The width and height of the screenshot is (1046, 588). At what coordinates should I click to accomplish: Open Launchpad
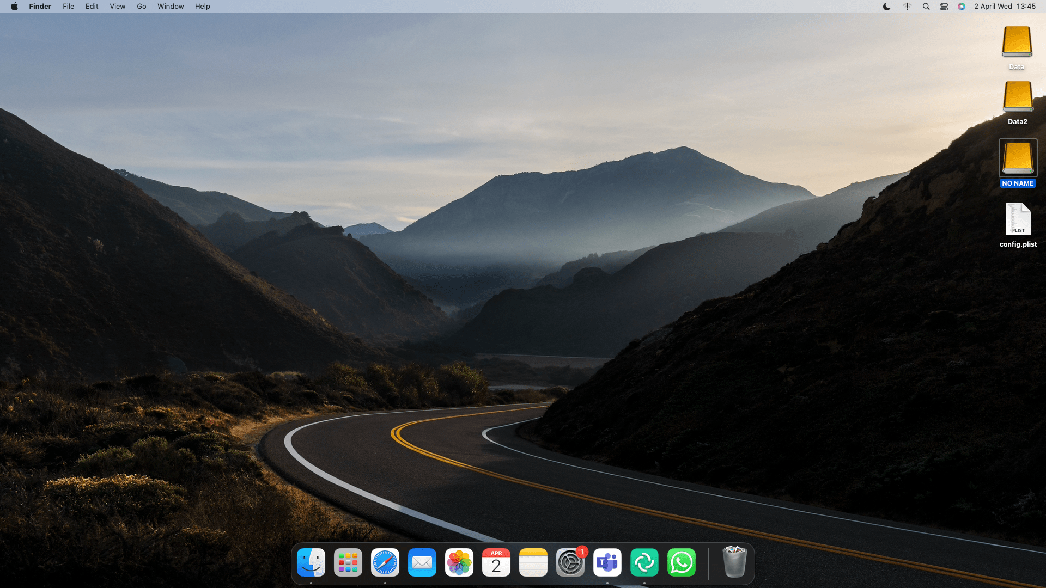point(348,562)
